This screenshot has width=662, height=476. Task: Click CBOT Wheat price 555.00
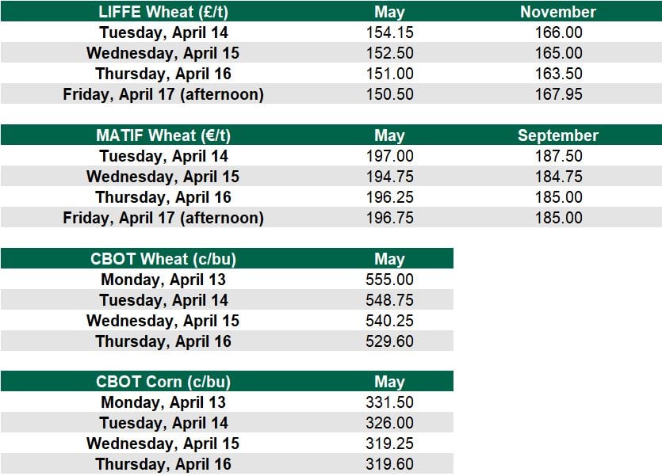click(x=389, y=280)
